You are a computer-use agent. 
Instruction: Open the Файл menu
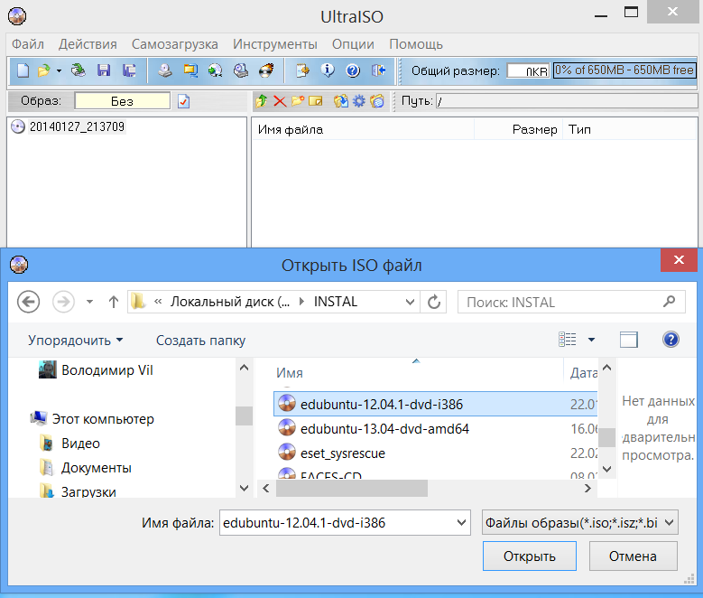pos(28,44)
